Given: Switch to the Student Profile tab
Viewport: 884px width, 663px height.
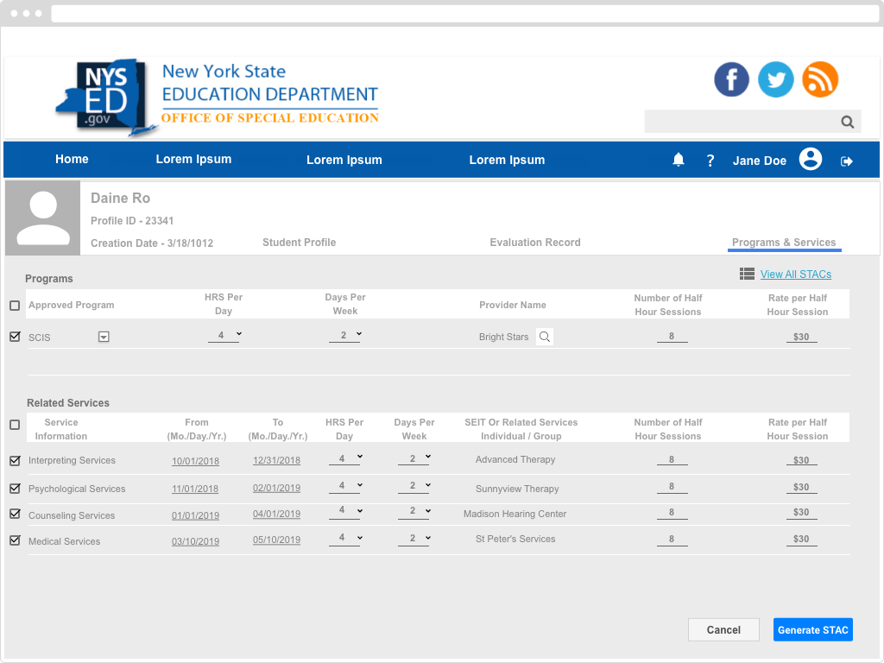Looking at the screenshot, I should (x=299, y=243).
